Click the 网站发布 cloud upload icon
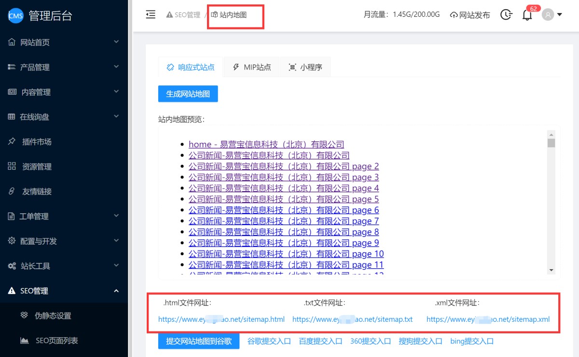The width and height of the screenshot is (579, 357). click(x=454, y=15)
